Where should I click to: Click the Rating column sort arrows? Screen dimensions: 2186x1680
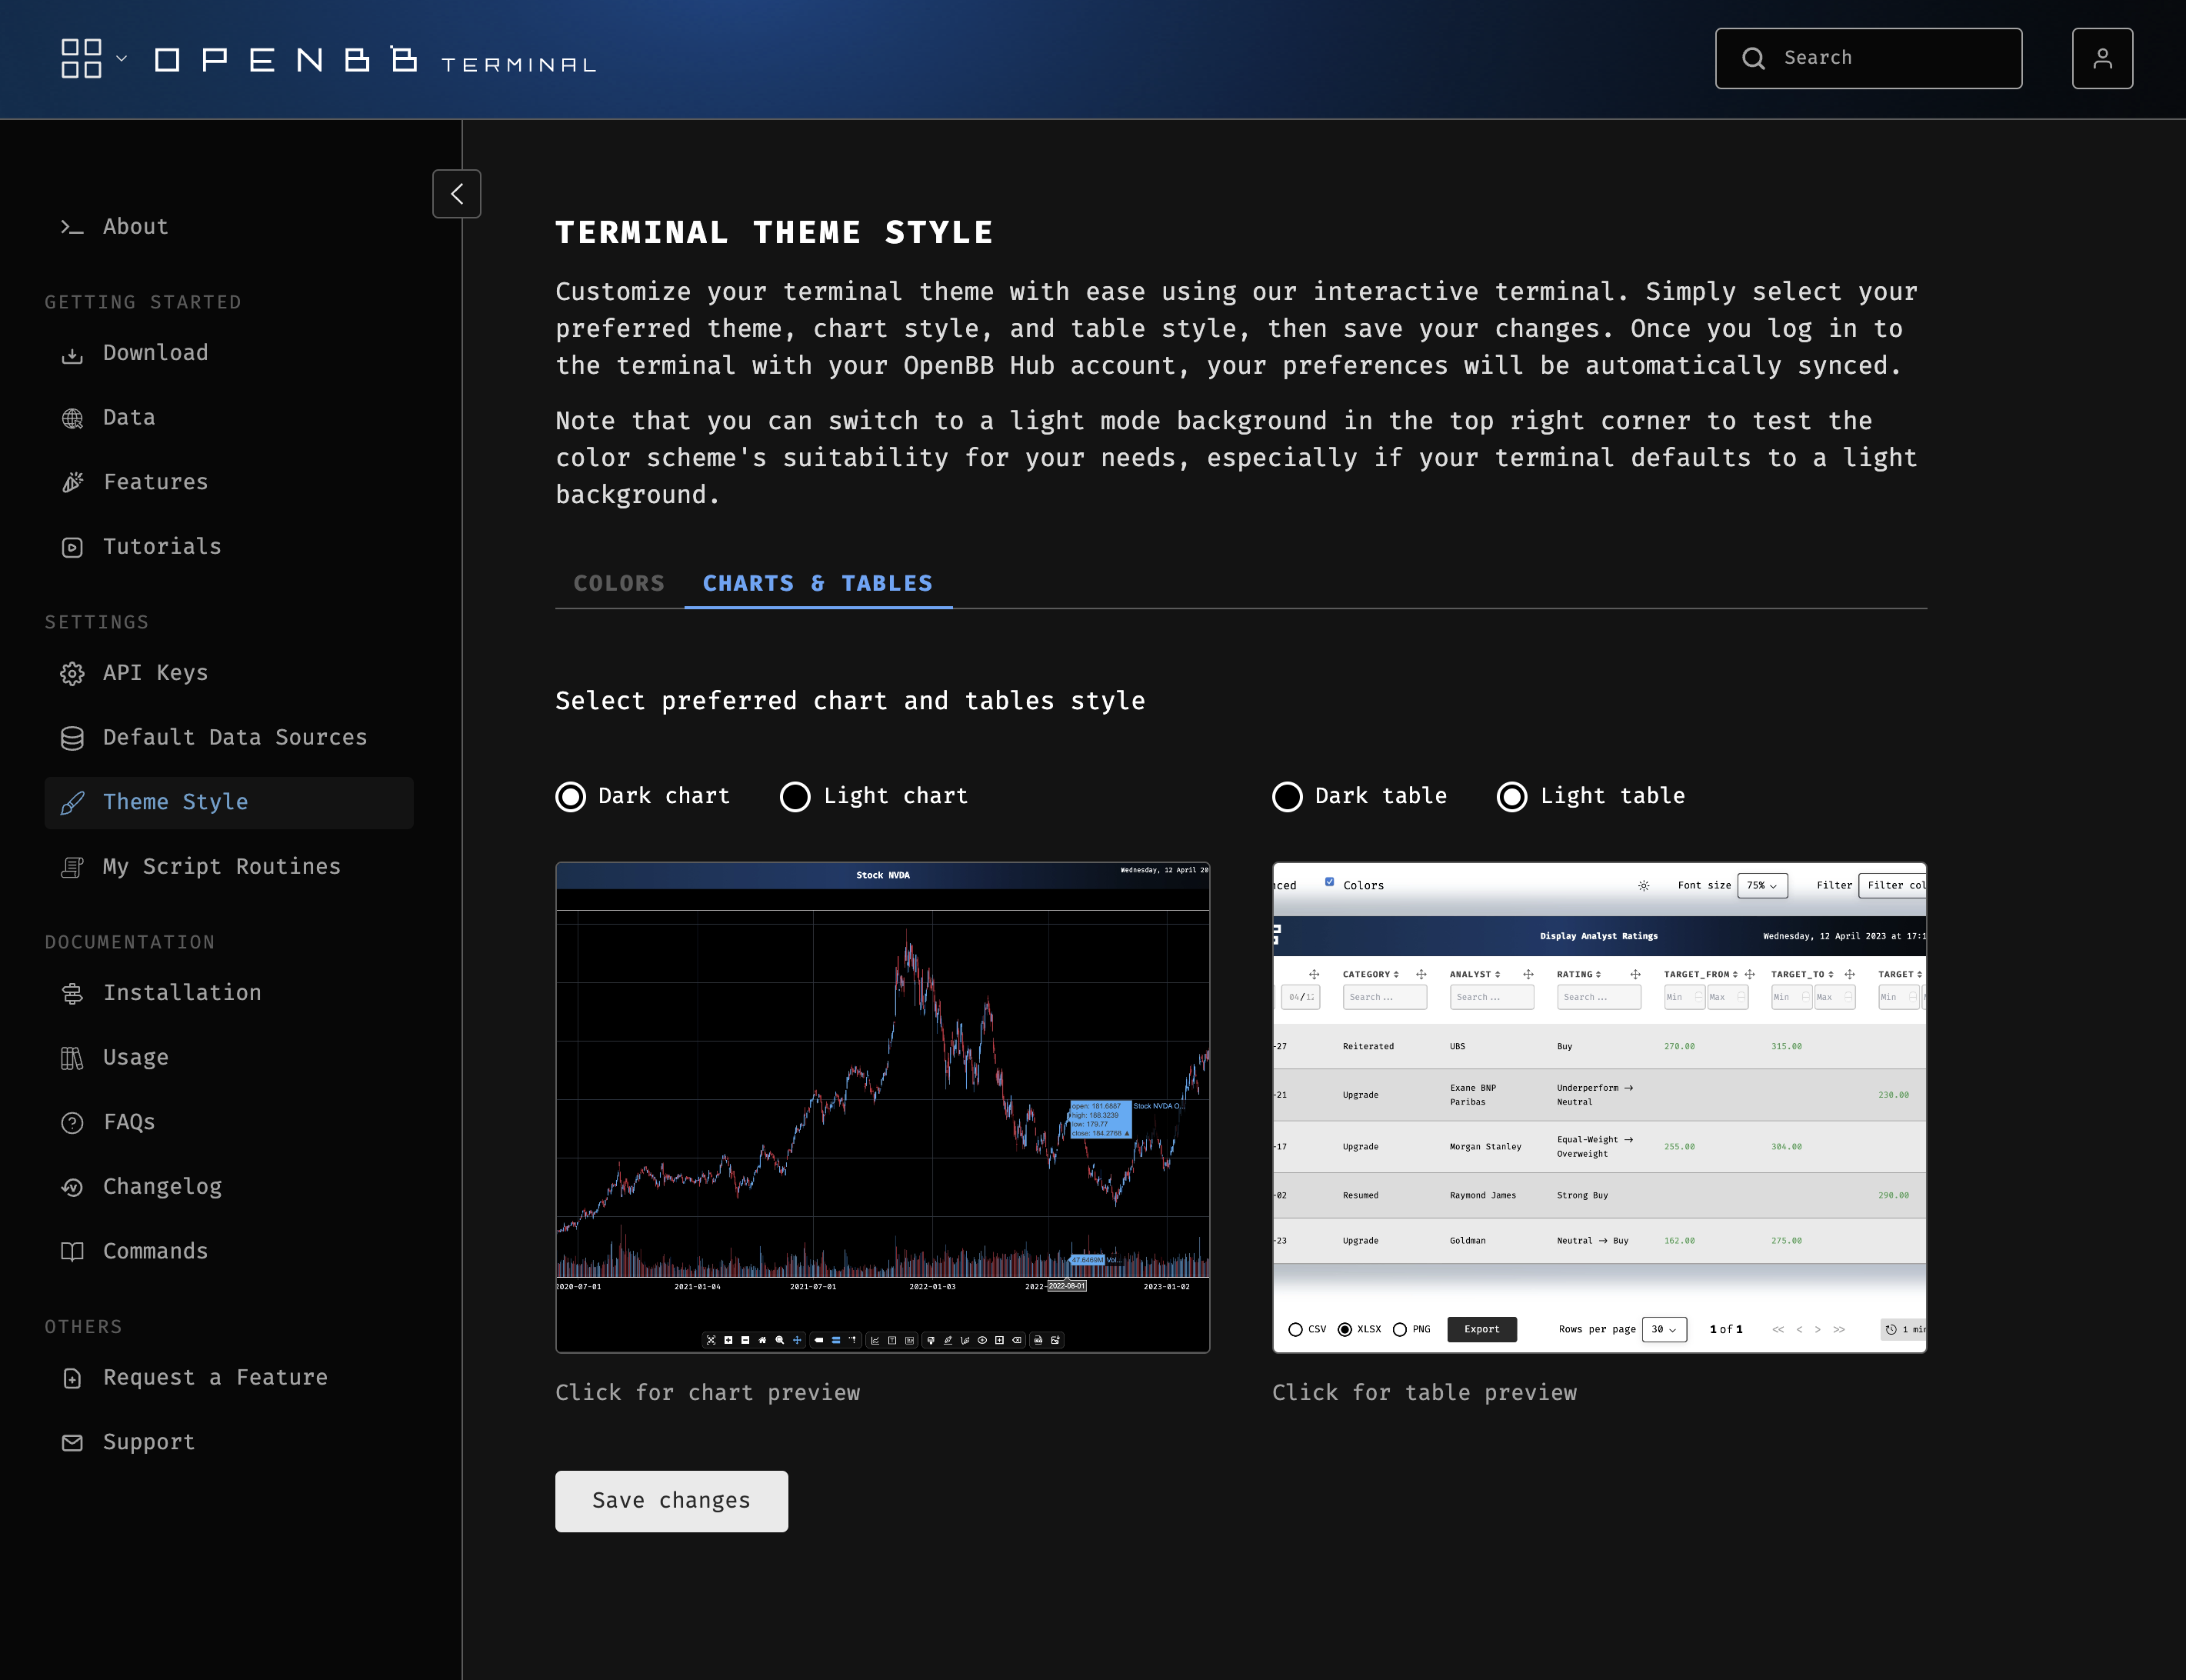point(1598,975)
